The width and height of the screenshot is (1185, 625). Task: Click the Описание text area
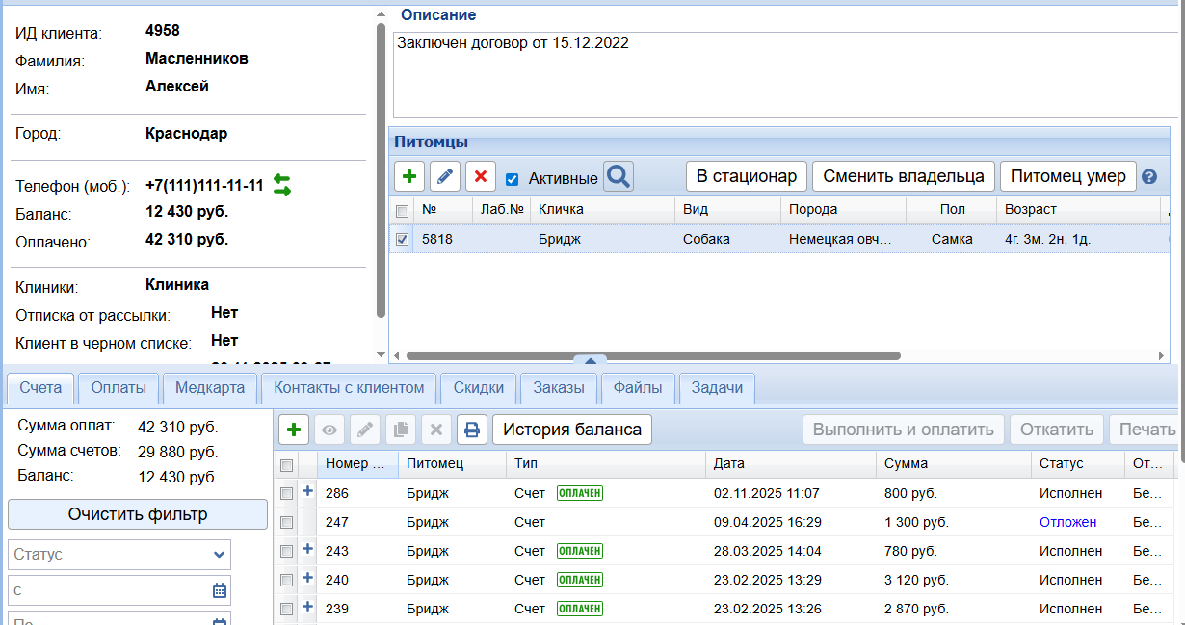click(785, 75)
